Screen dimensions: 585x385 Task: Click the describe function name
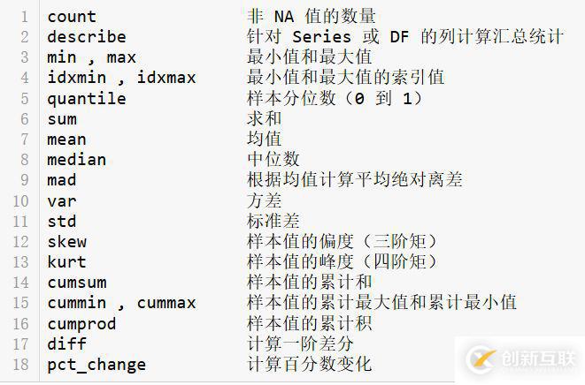point(87,37)
